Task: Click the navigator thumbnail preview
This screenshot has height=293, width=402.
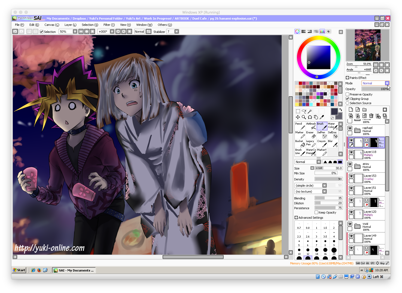Action: [368, 45]
